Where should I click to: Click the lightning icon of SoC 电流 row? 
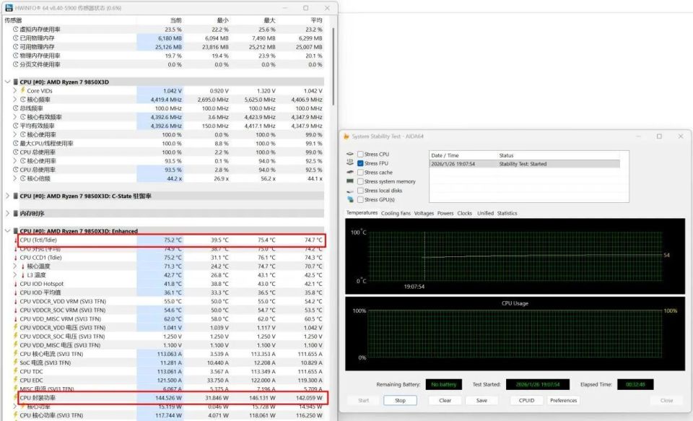point(15,363)
